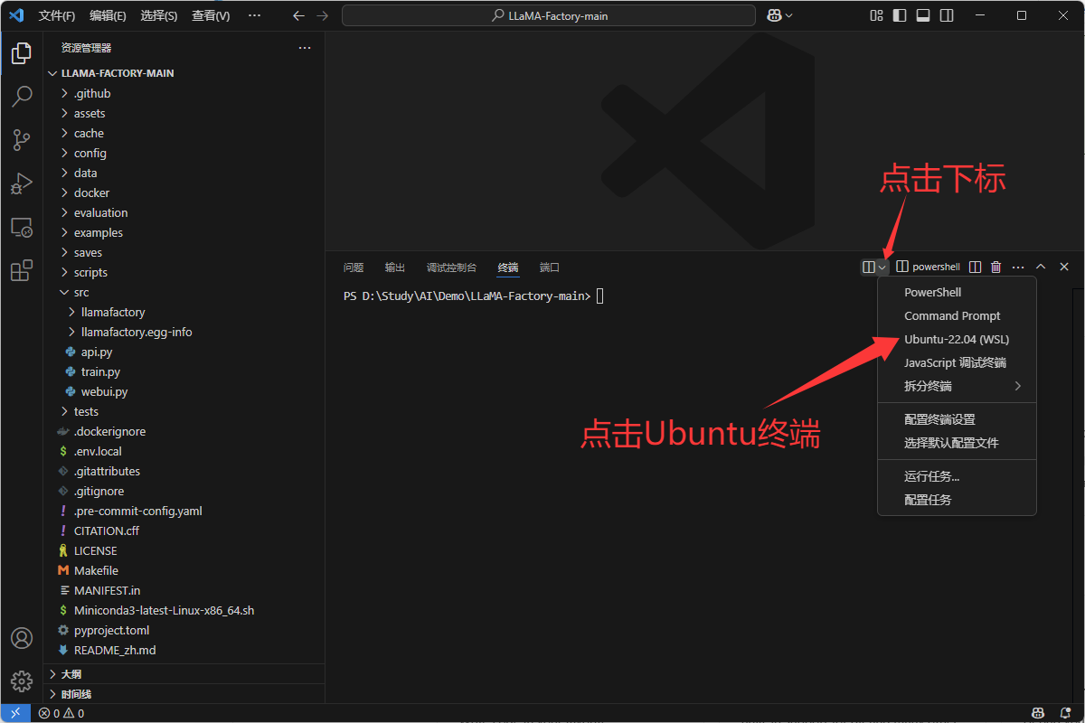Open the Remote Explorer view
This screenshot has height=723, width=1085.
click(x=22, y=227)
